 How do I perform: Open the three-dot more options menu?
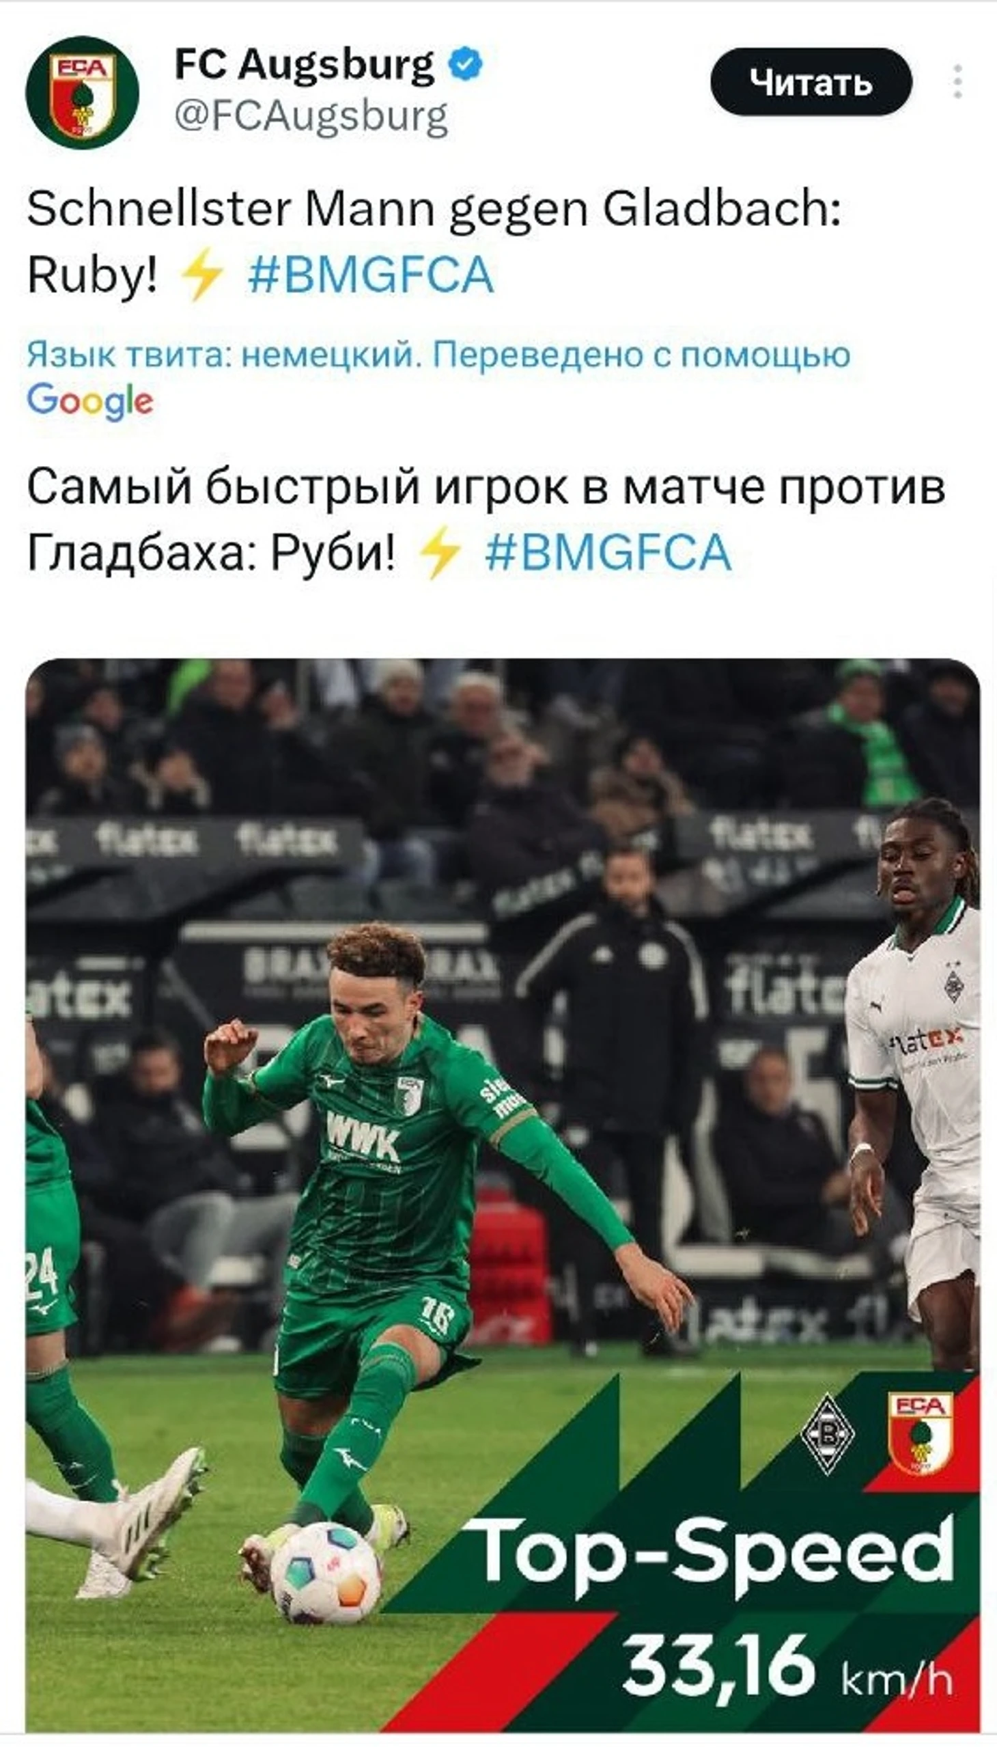click(958, 81)
